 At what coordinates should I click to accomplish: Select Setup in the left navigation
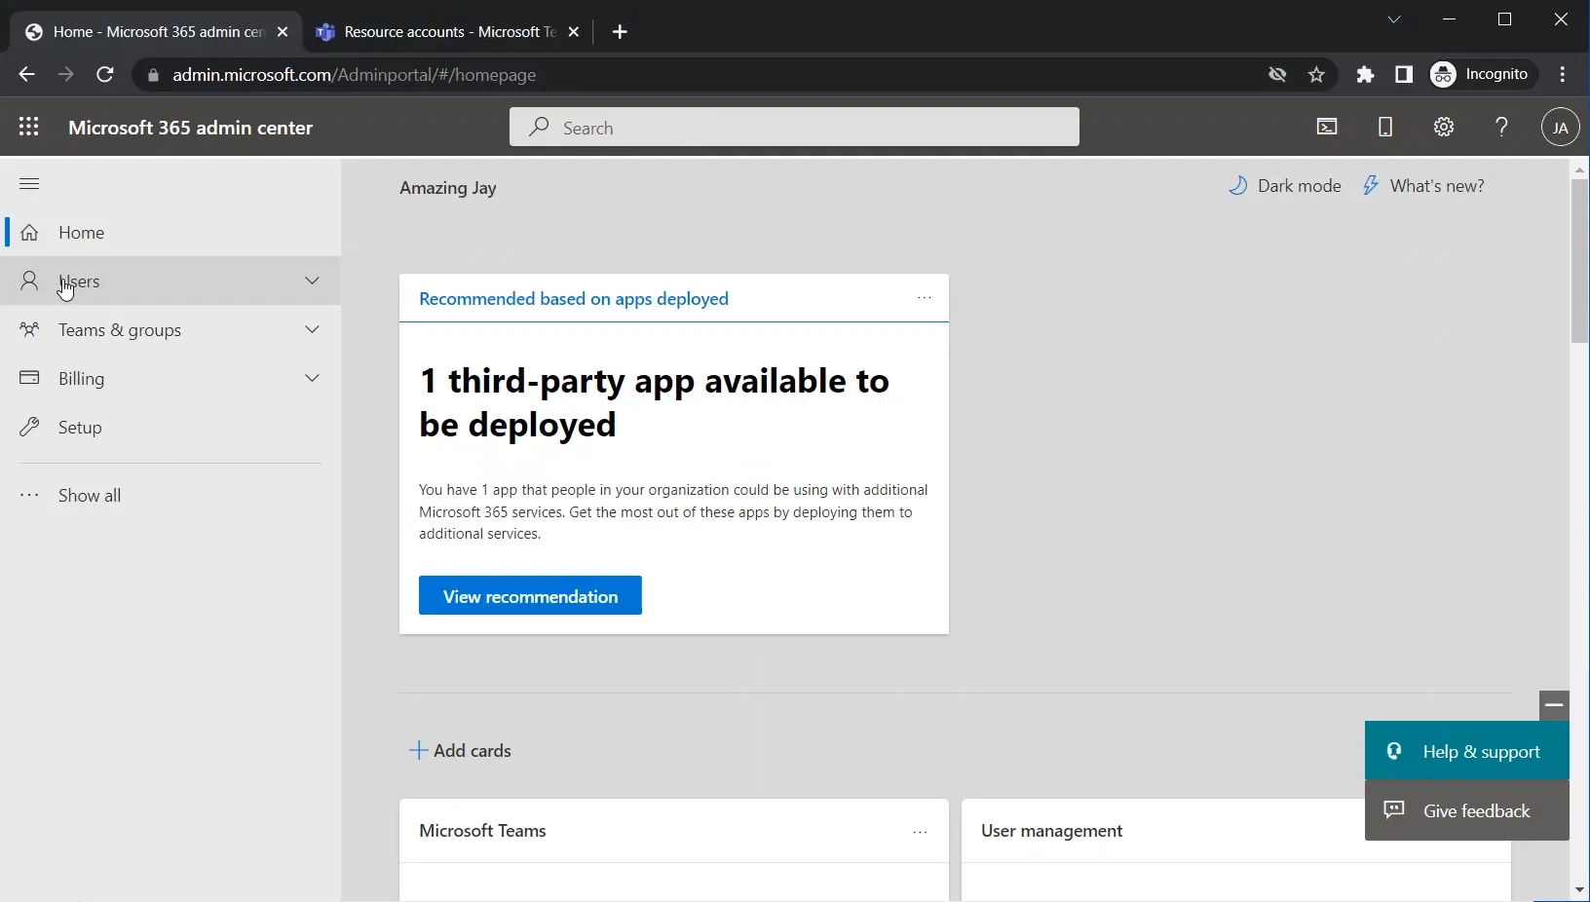coord(80,428)
